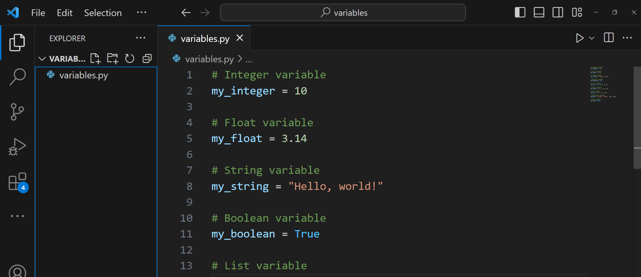Open editor more actions menu

pyautogui.click(x=627, y=38)
